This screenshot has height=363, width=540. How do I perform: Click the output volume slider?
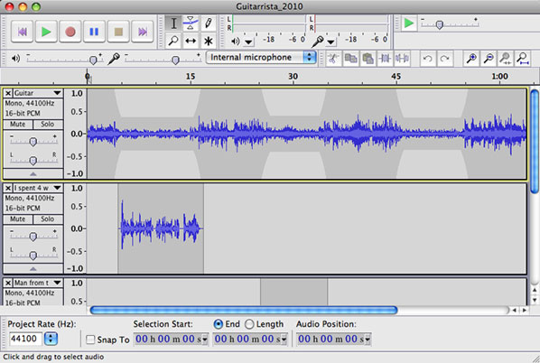pyautogui.click(x=64, y=60)
